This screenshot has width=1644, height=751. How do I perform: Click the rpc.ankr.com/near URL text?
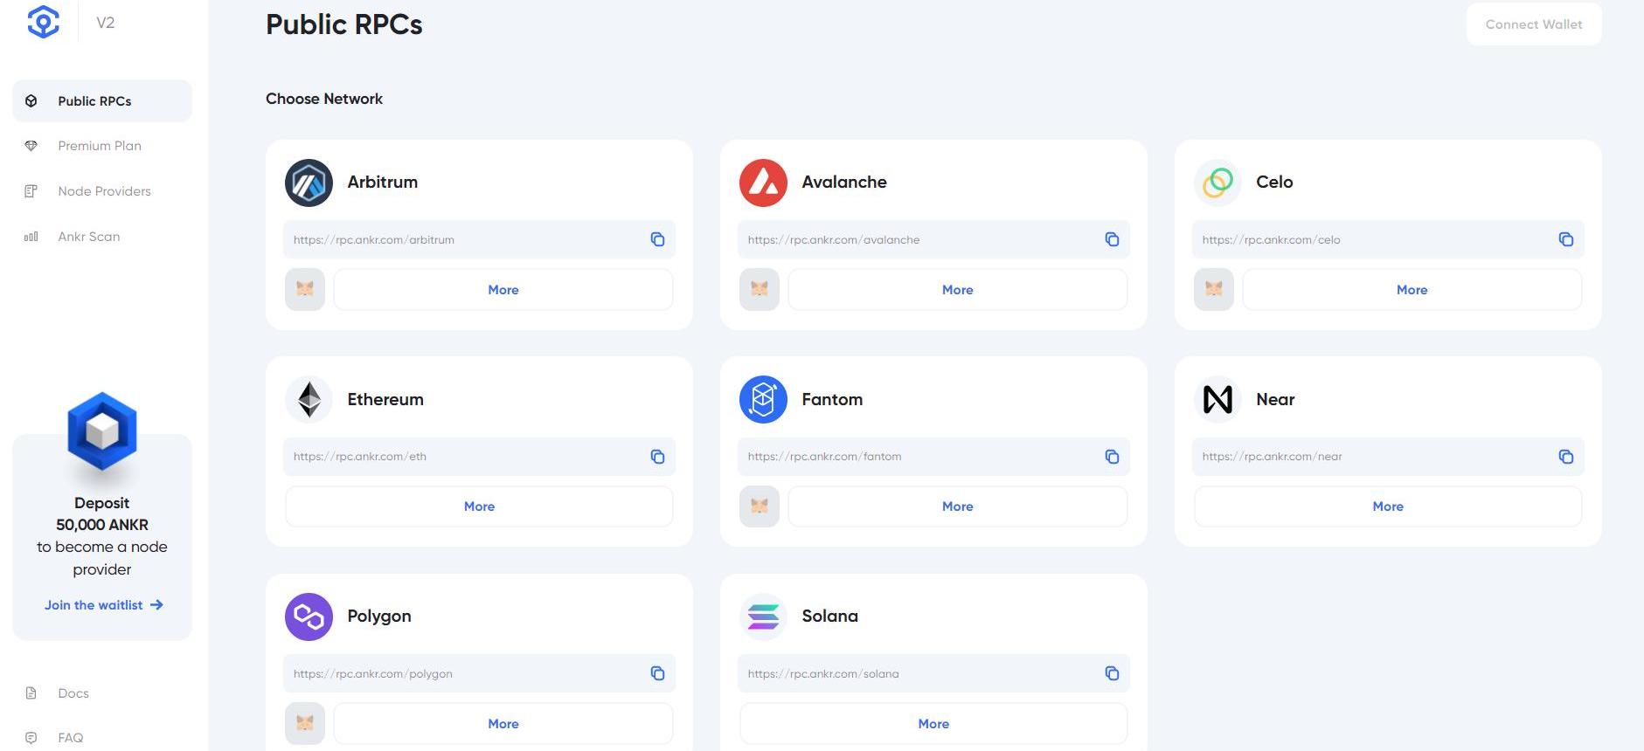1272,457
